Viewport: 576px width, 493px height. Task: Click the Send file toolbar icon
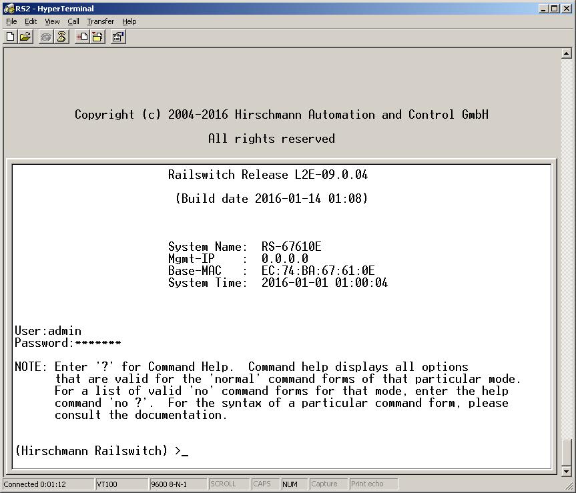(82, 37)
